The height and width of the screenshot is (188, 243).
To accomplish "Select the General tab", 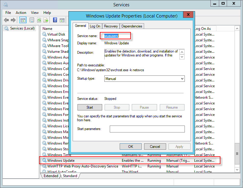I will [x=80, y=26].
